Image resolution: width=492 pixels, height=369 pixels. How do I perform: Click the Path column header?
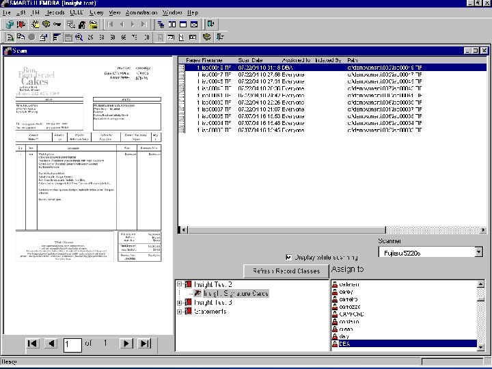[x=353, y=60]
